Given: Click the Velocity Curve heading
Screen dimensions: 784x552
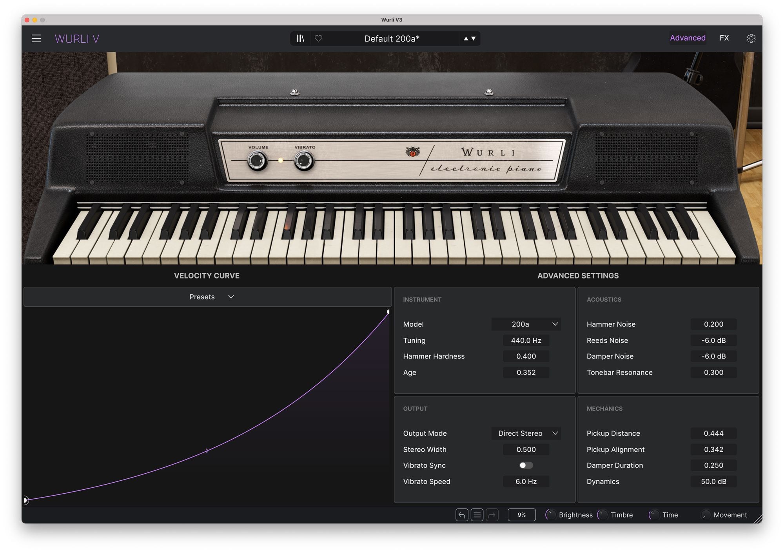Looking at the screenshot, I should pyautogui.click(x=207, y=275).
